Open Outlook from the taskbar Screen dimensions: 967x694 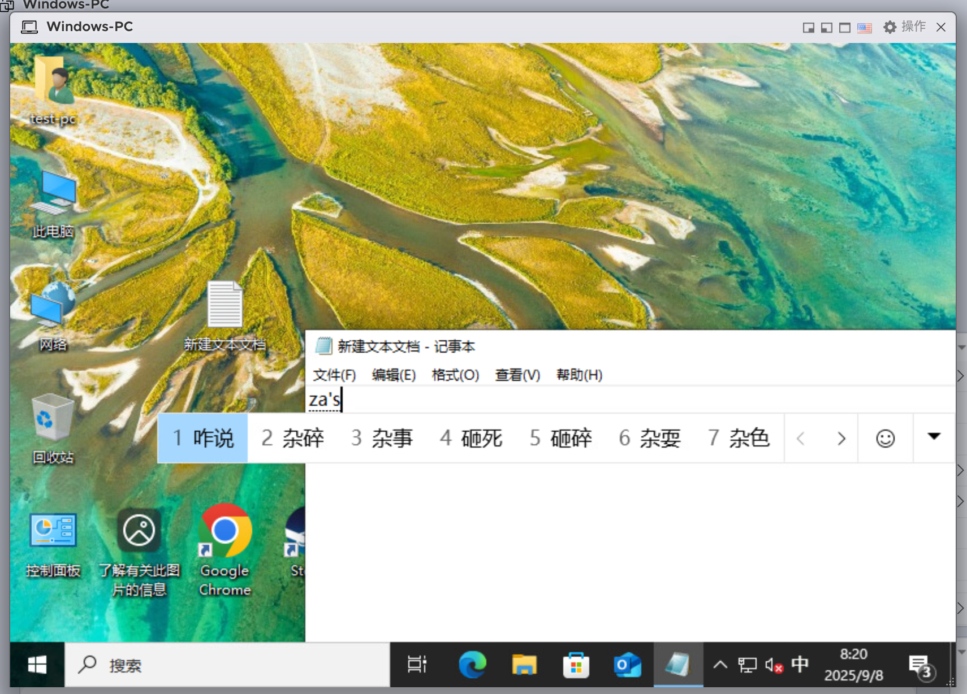(627, 665)
